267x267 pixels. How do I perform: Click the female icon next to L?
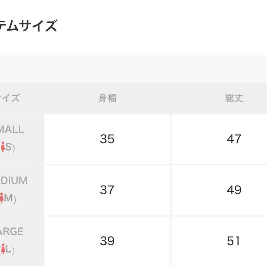[3, 249]
